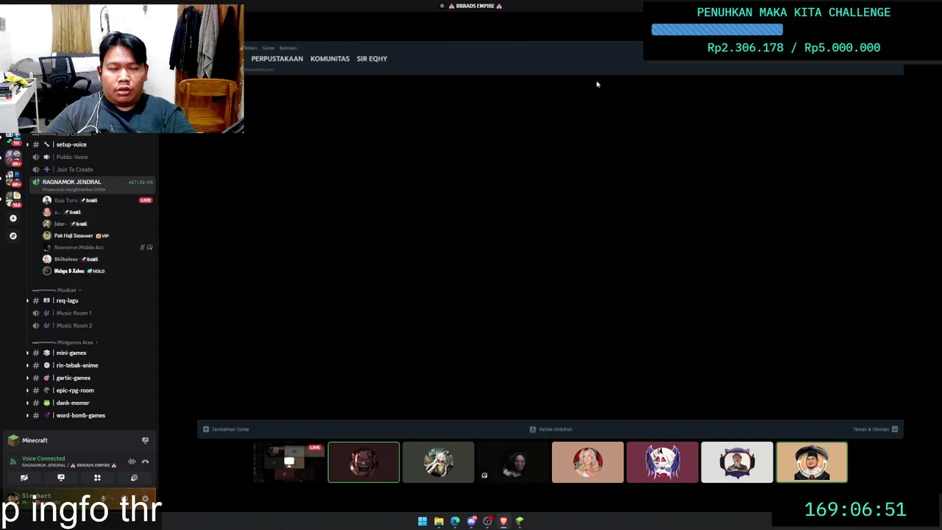
Task: Expand the mini-games channel arrow
Action: pos(27,353)
